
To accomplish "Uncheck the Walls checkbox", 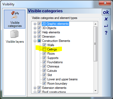I will pos(44,45).
